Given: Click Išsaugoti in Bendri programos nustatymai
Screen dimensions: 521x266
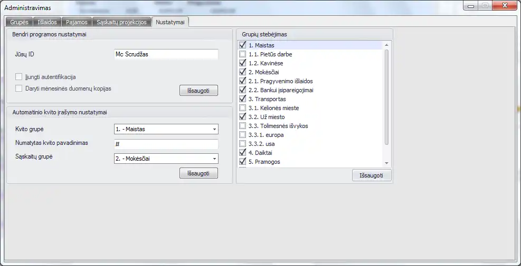Looking at the screenshot, I should [x=198, y=91].
